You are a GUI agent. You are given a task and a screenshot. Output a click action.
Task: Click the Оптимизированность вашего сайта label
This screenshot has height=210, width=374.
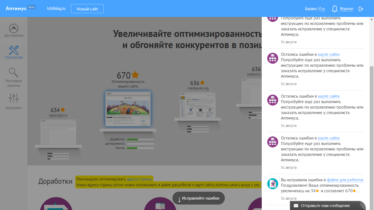point(128,84)
